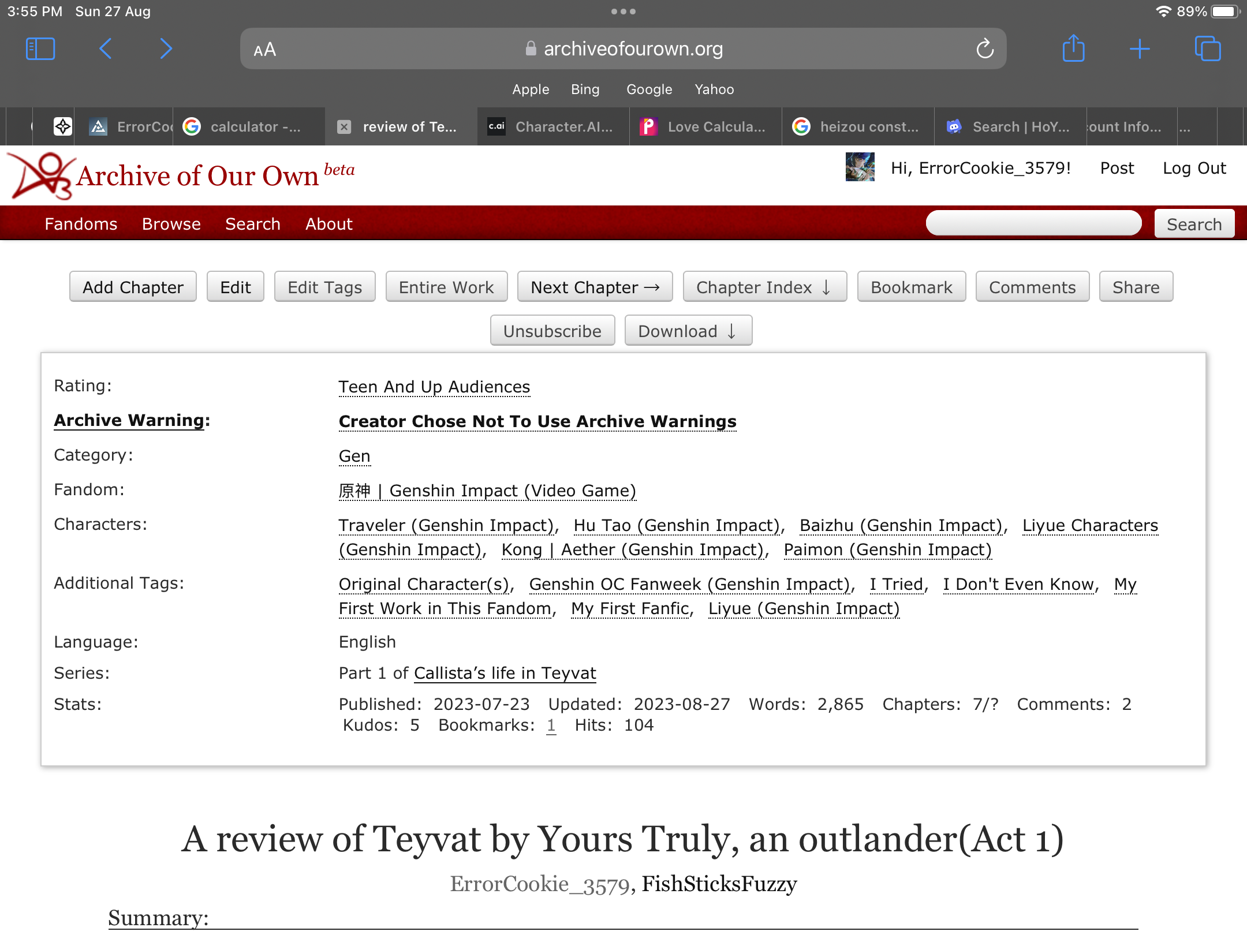Open Safari sidebar panel icon
The image size is (1247, 935).
point(40,49)
